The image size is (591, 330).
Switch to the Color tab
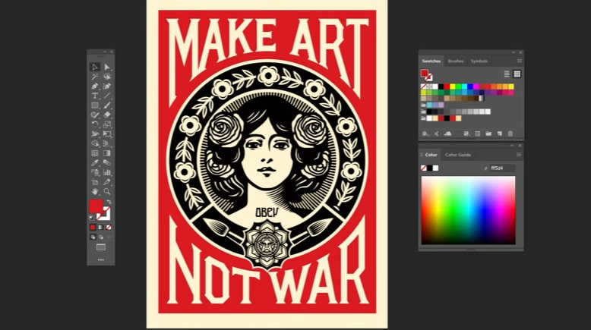pos(431,155)
